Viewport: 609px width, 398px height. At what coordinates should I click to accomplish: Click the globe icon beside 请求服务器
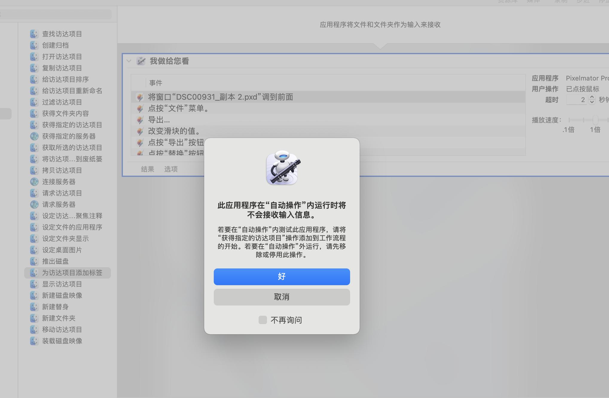(x=34, y=204)
